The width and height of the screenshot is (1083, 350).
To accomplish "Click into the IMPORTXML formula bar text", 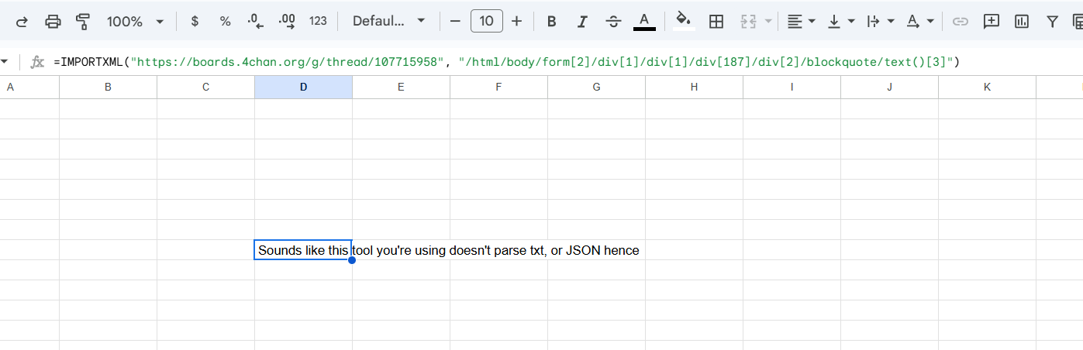I will [507, 62].
